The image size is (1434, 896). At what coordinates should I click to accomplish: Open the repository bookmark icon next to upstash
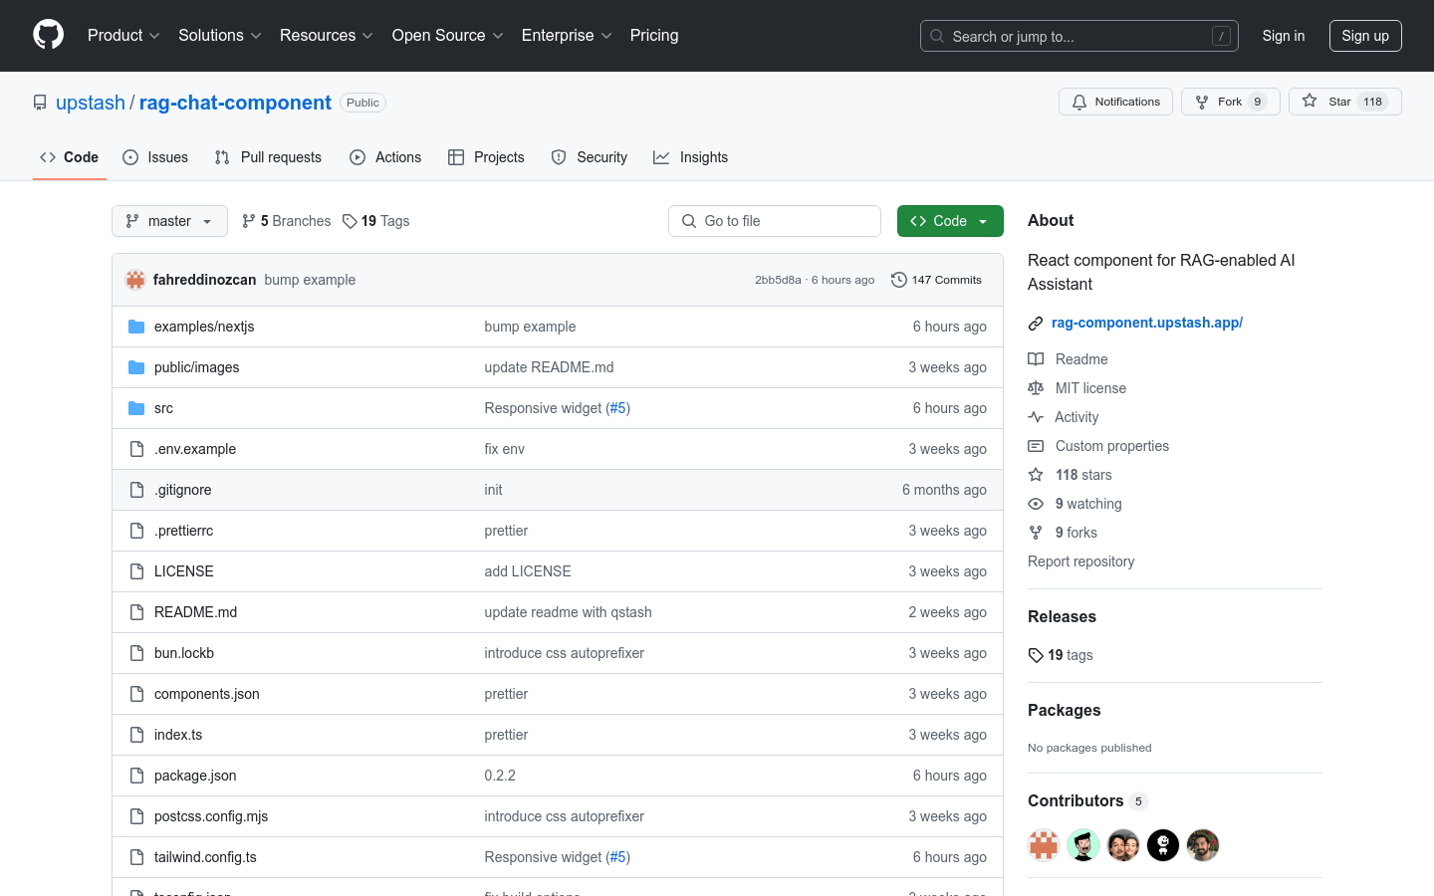39,102
